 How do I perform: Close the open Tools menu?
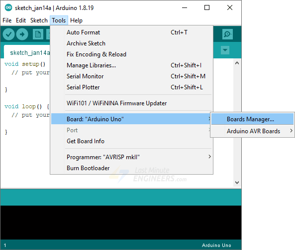point(59,20)
